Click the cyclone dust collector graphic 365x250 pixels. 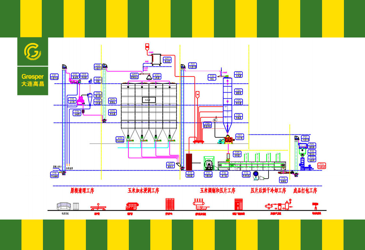[x=90, y=99]
